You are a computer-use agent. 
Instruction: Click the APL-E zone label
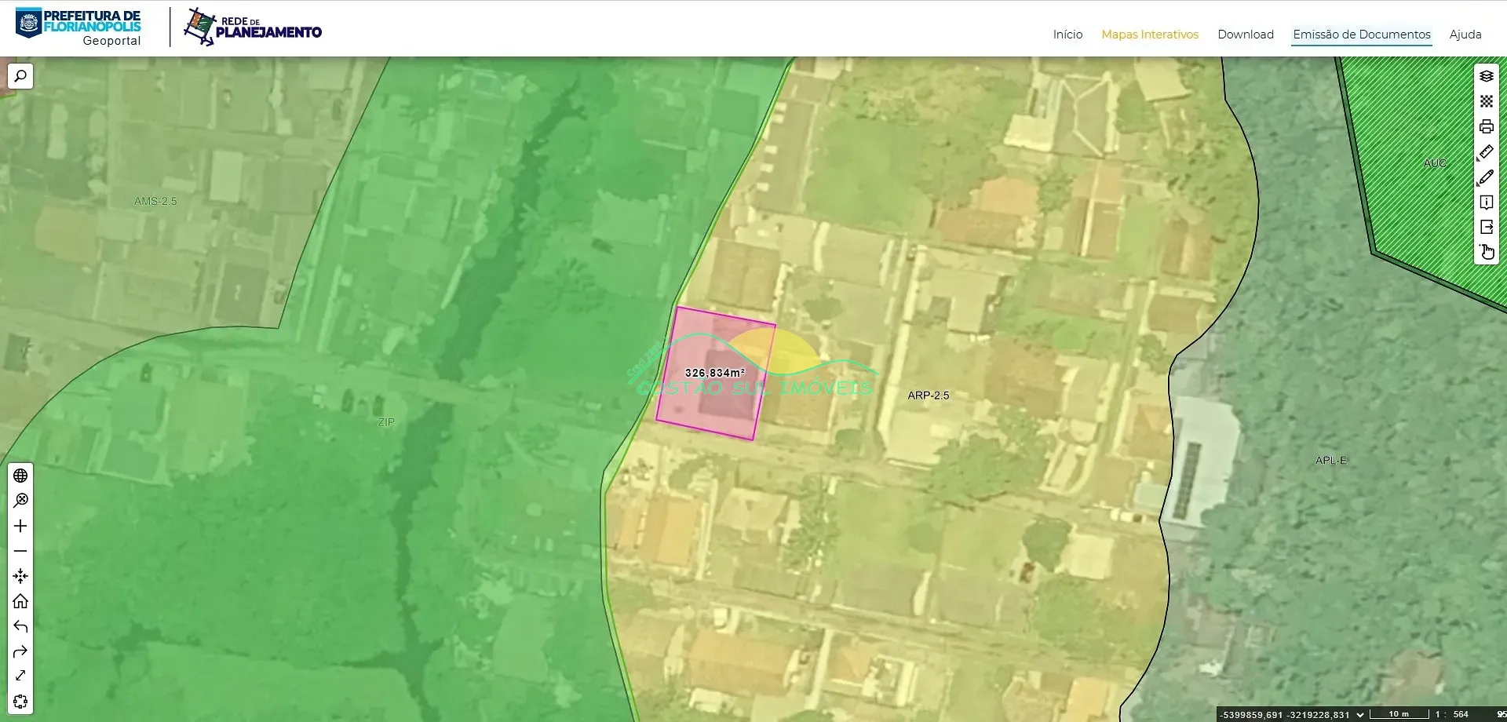(x=1331, y=460)
